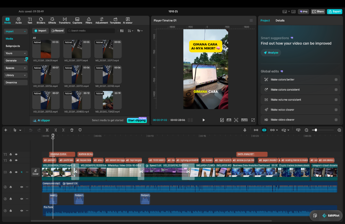Image resolution: width=345 pixels, height=224 pixels.
Task: Add a new track with plus icon
Action: tap(6, 130)
